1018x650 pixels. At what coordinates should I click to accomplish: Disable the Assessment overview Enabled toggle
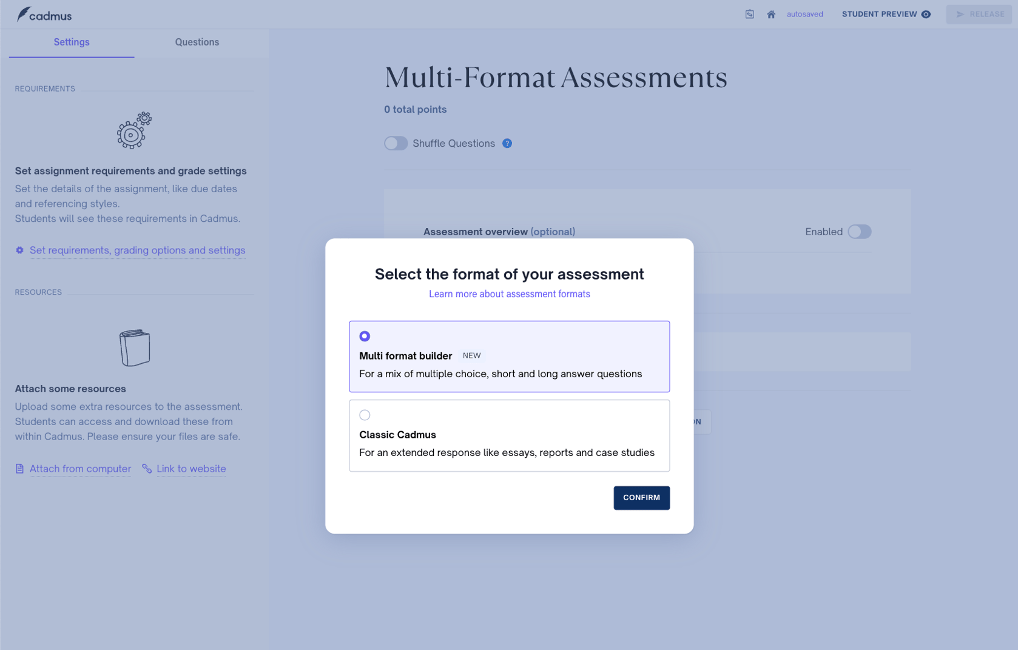pos(859,232)
